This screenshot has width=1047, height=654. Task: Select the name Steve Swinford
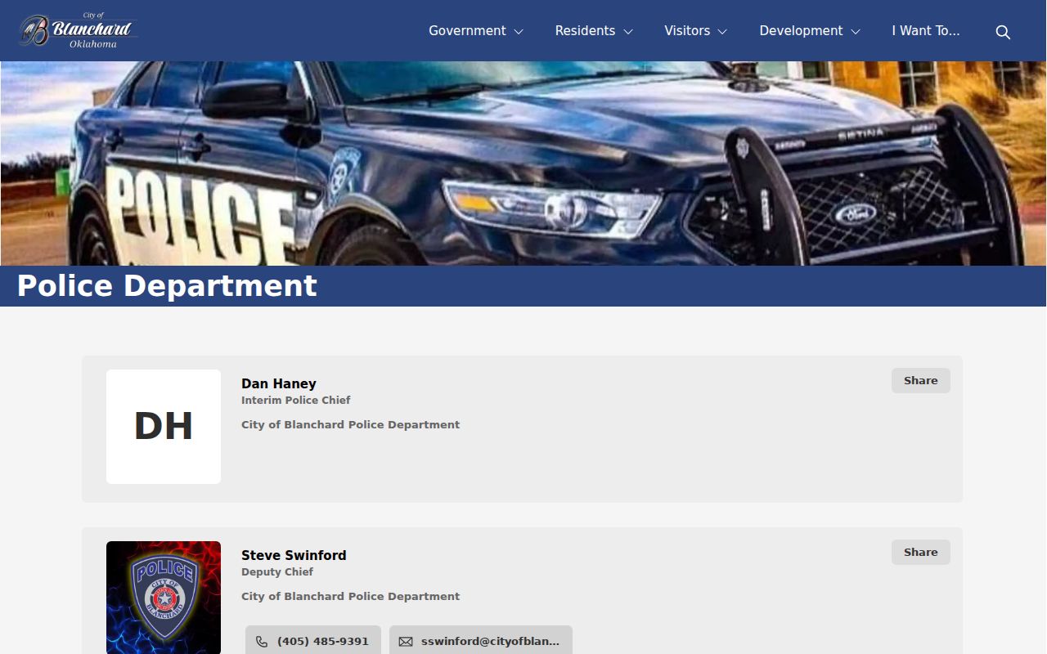[294, 556]
